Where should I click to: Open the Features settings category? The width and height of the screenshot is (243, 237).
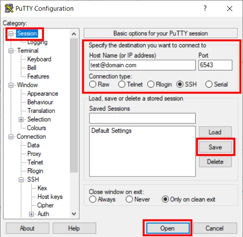click(x=38, y=76)
